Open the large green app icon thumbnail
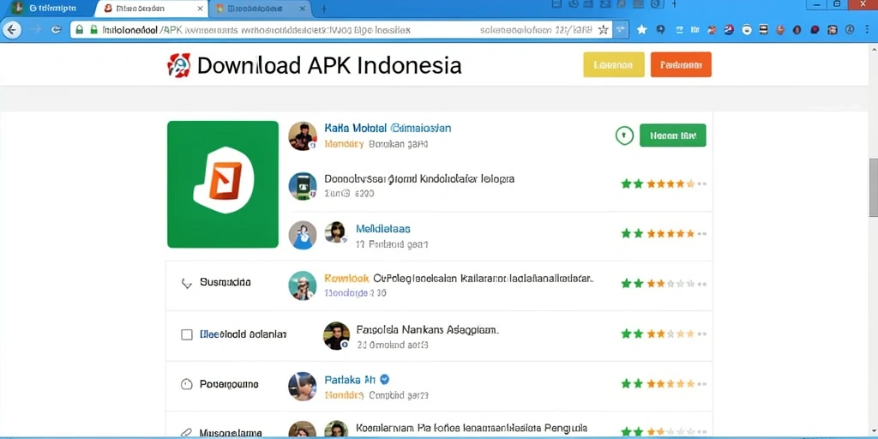Image resolution: width=878 pixels, height=439 pixels. 223,184
